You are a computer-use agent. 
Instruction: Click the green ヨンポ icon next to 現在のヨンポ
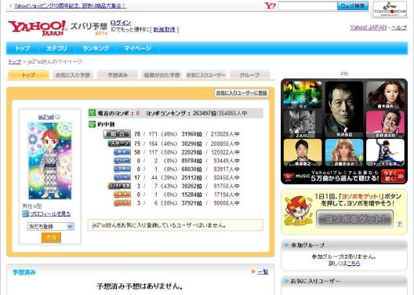tap(92, 113)
